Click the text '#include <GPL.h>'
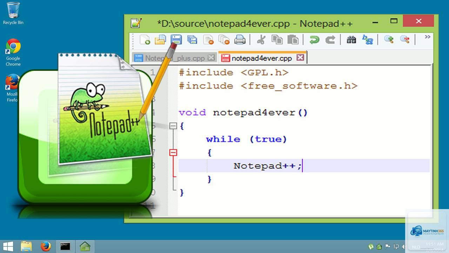Image resolution: width=449 pixels, height=253 pixels. pos(234,73)
